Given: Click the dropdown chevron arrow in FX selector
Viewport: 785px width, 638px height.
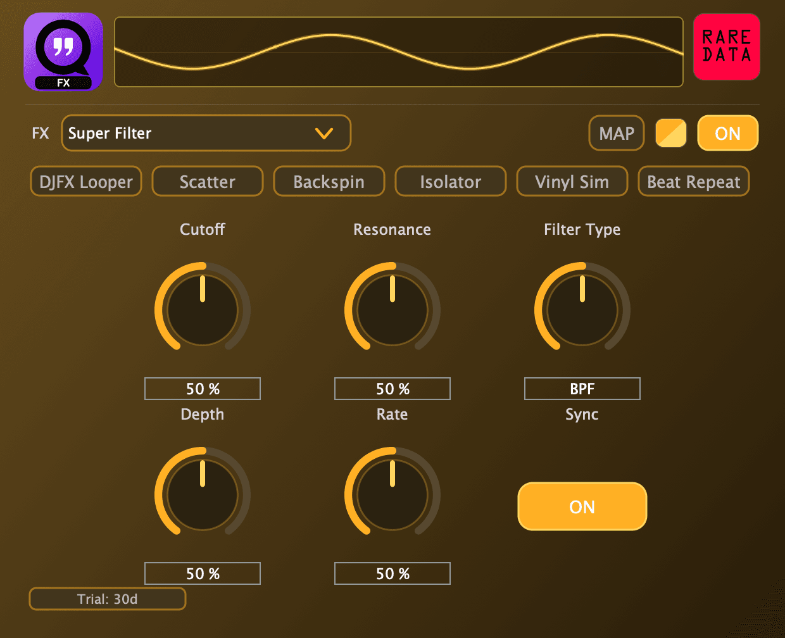Looking at the screenshot, I should (x=324, y=134).
